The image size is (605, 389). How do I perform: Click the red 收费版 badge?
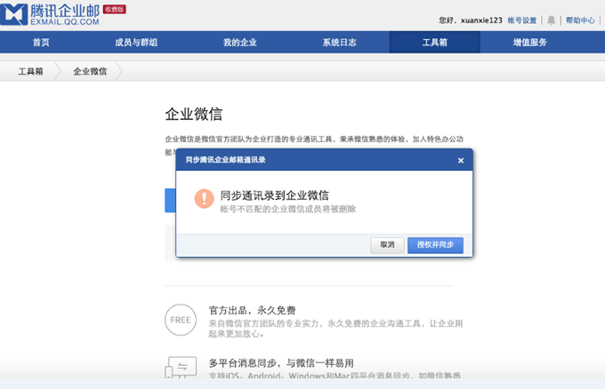[x=114, y=9]
